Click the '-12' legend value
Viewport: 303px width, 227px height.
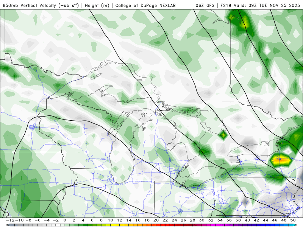pos(10,220)
